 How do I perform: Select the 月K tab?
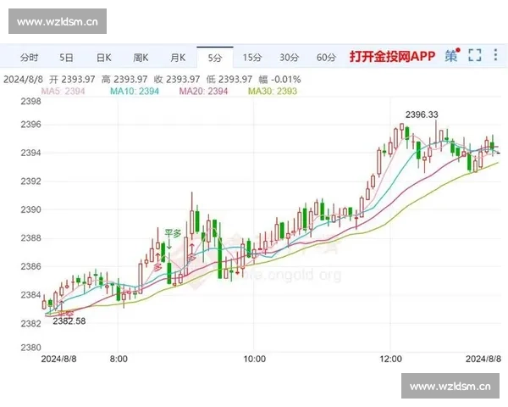pos(178,58)
